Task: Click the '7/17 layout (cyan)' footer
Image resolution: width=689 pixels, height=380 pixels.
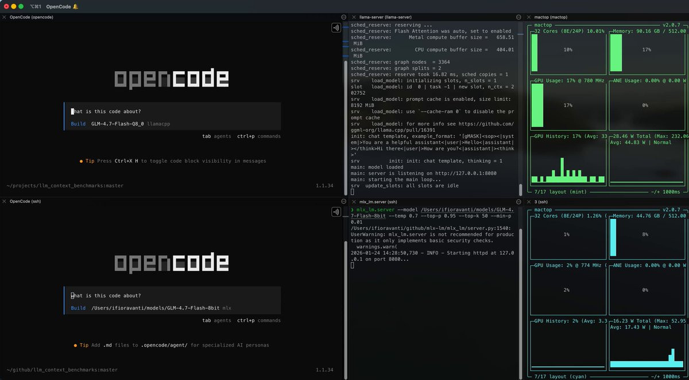Action: [x=560, y=377]
